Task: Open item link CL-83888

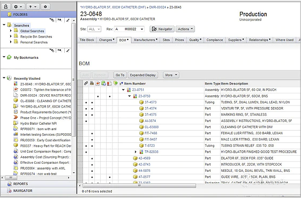Action: click(x=152, y=127)
